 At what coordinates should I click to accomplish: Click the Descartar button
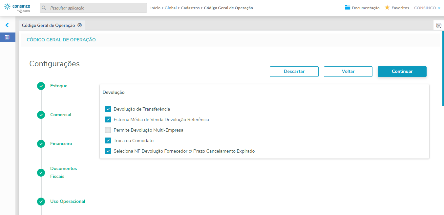[x=294, y=72]
